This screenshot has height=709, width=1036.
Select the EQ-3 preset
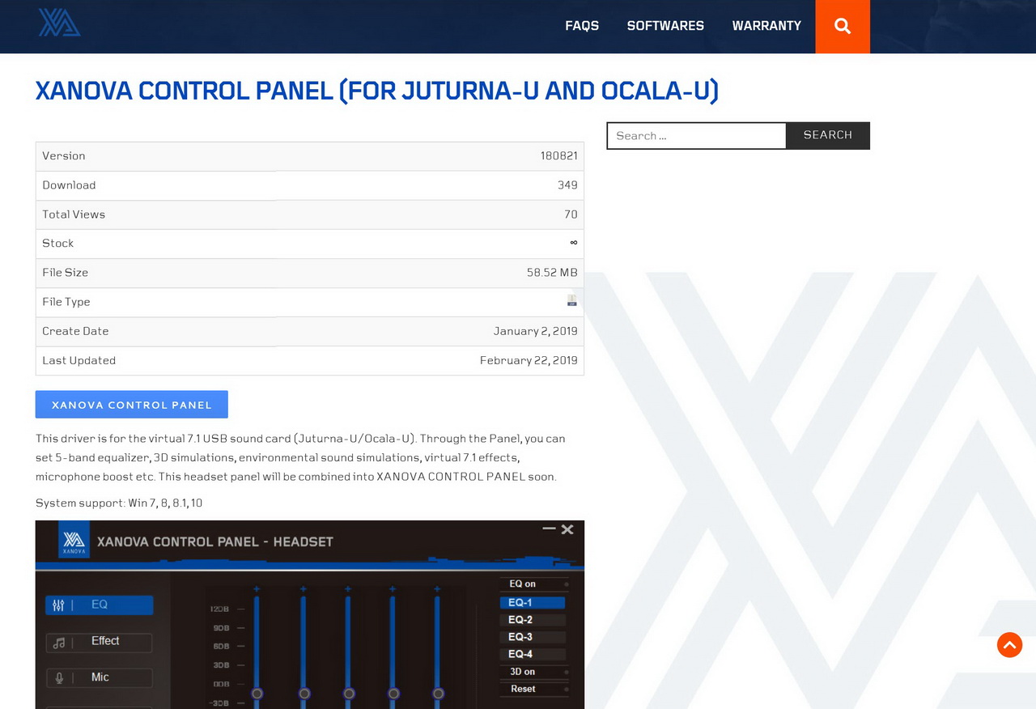point(533,637)
